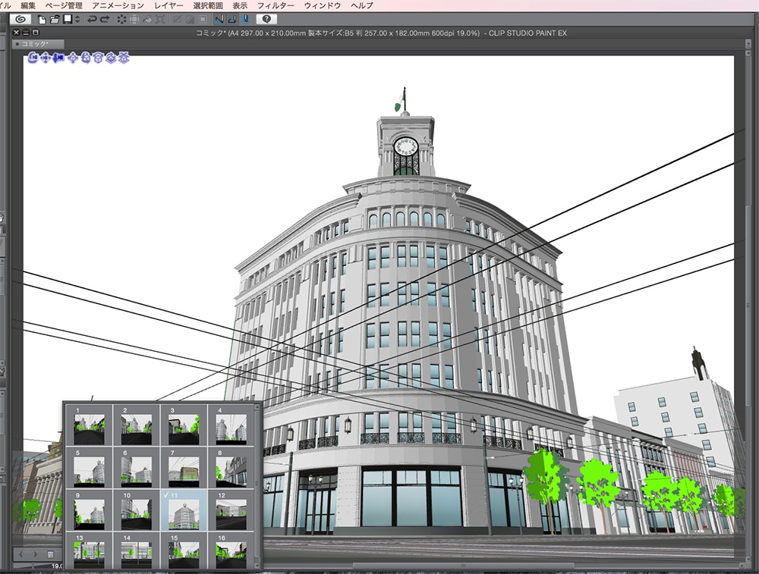The image size is (759, 574).
Task: Select the 3D camera rotate control icon
Action: [33, 58]
